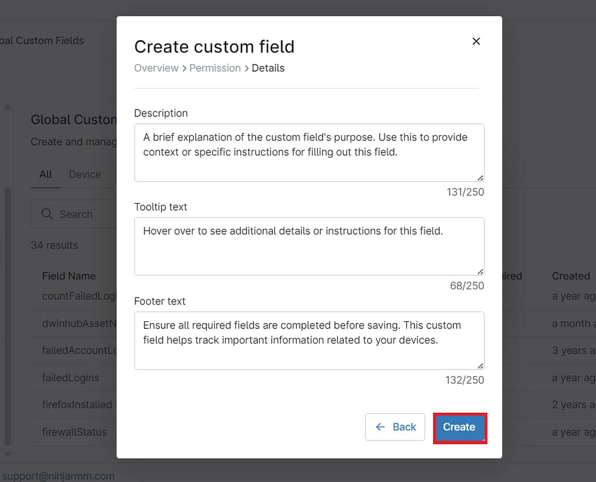Close the Create custom field dialog
The height and width of the screenshot is (482, 596).
[x=476, y=41]
